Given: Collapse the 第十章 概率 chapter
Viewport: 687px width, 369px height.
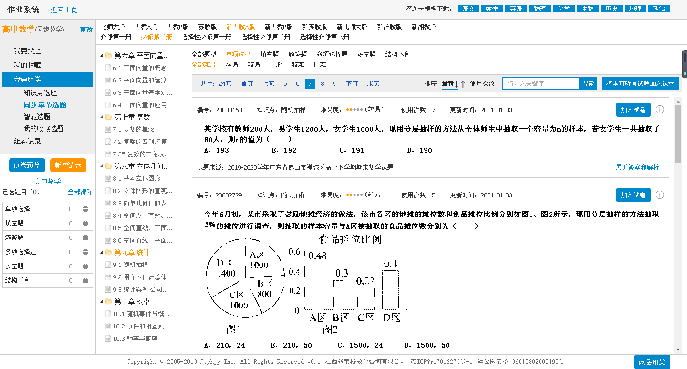Looking at the screenshot, I should coord(102,302).
